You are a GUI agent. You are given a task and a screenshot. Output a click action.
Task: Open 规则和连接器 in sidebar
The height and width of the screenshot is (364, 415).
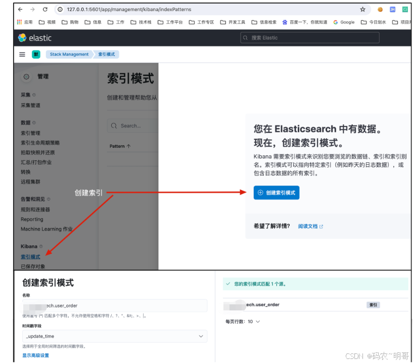[x=35, y=210]
